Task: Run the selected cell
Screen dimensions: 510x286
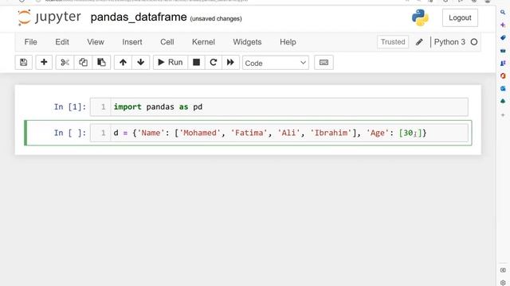Action: click(170, 62)
